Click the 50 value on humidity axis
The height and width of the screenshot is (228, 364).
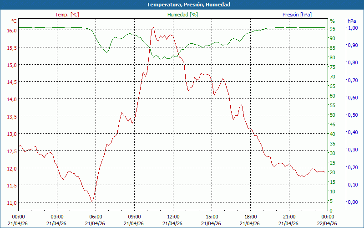point(332,115)
